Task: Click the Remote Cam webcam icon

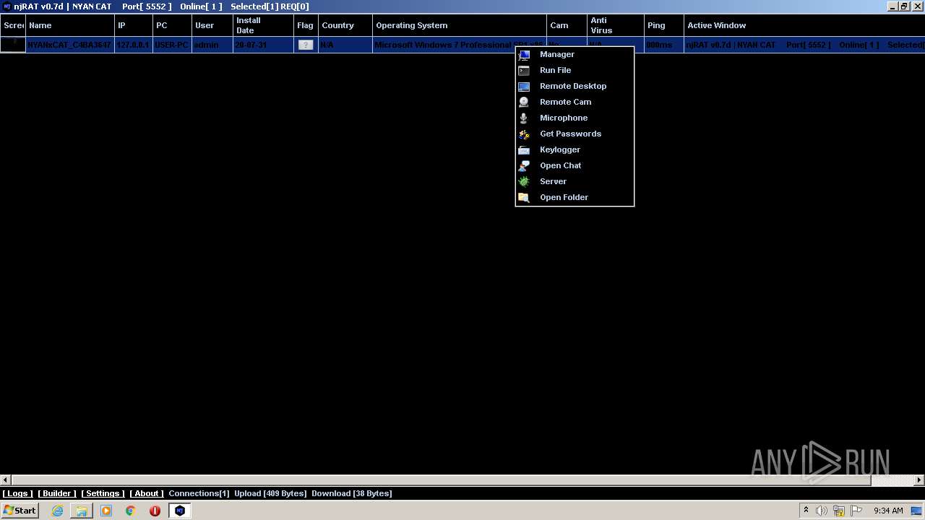Action: tap(524, 102)
